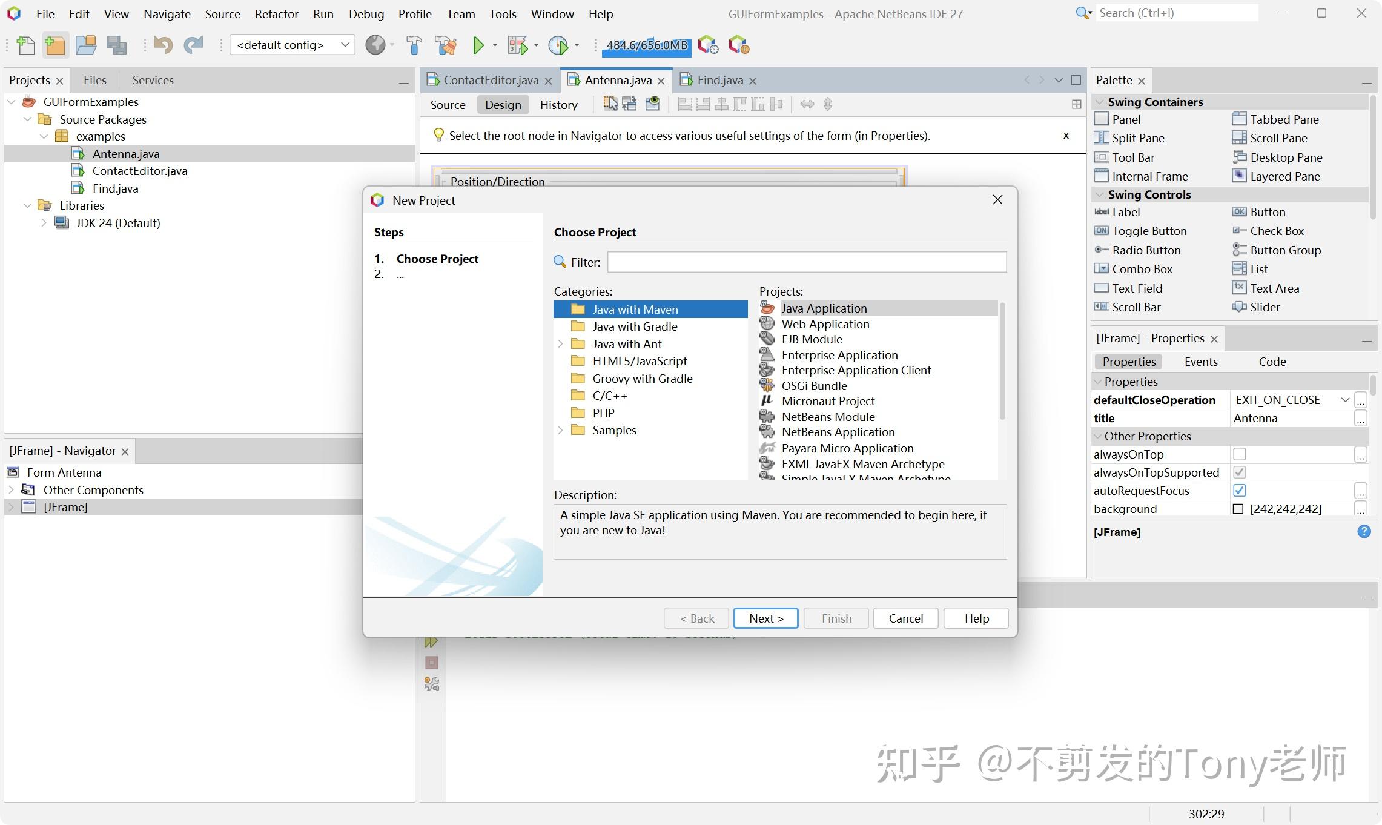Click the New Project toolbar icon

tap(55, 45)
